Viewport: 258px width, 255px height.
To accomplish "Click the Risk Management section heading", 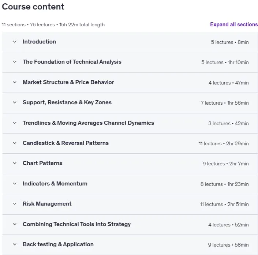I will coord(47,204).
